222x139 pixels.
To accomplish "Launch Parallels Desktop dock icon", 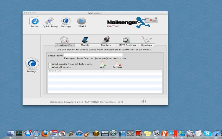I will coord(165,133).
